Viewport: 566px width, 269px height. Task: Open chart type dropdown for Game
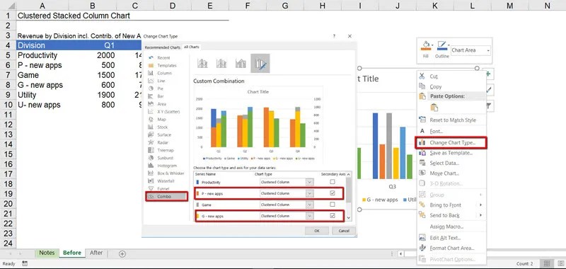pyautogui.click(x=309, y=205)
